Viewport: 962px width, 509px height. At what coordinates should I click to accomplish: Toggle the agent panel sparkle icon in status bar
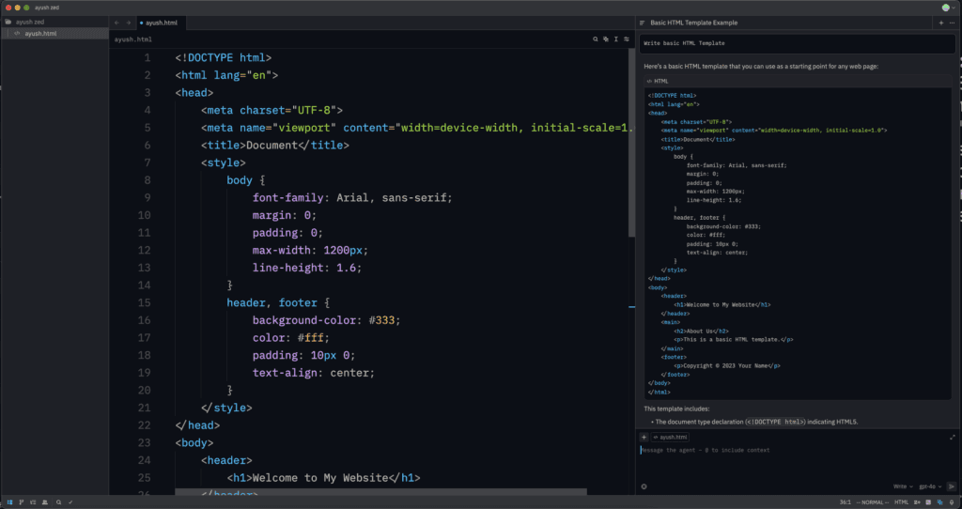(939, 502)
